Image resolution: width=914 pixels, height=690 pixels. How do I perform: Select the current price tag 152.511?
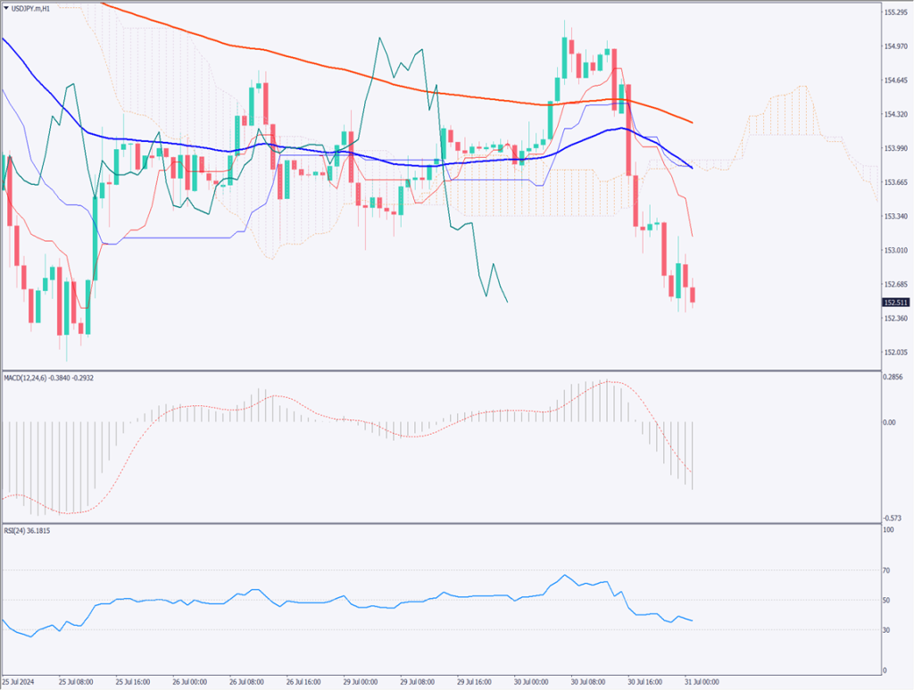point(895,303)
